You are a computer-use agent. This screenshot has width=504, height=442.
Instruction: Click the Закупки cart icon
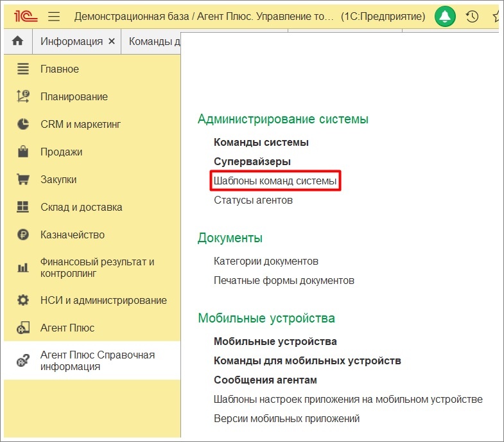tap(23, 179)
